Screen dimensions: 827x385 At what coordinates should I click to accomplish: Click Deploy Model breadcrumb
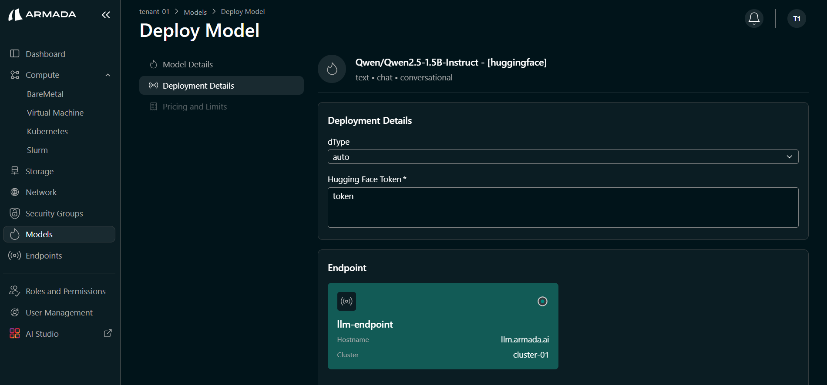[x=242, y=12]
